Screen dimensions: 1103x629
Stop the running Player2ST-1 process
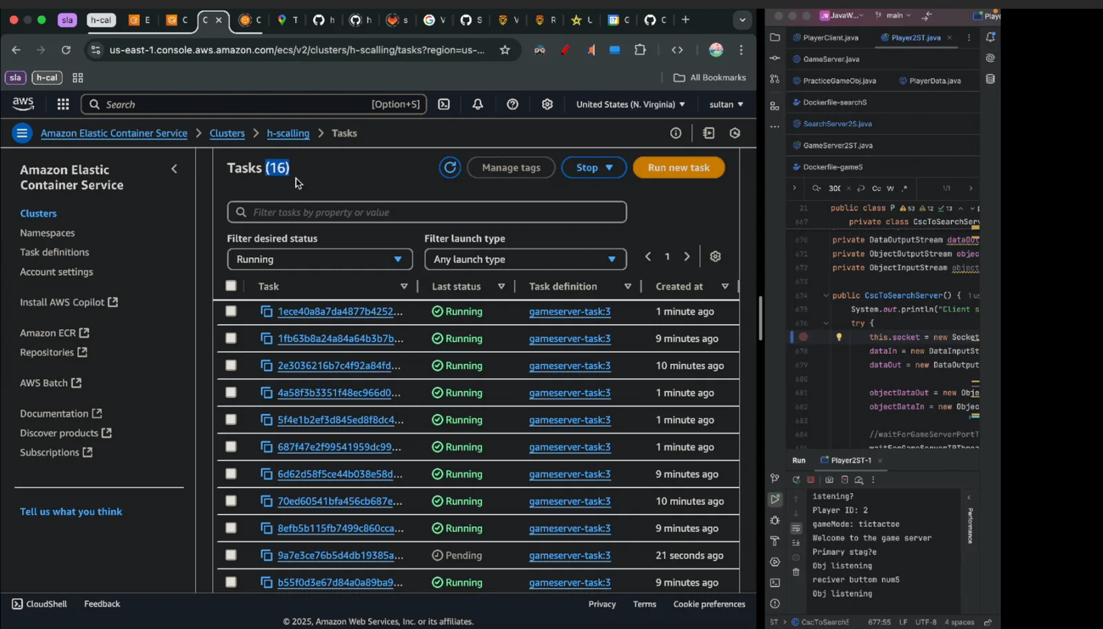811,480
